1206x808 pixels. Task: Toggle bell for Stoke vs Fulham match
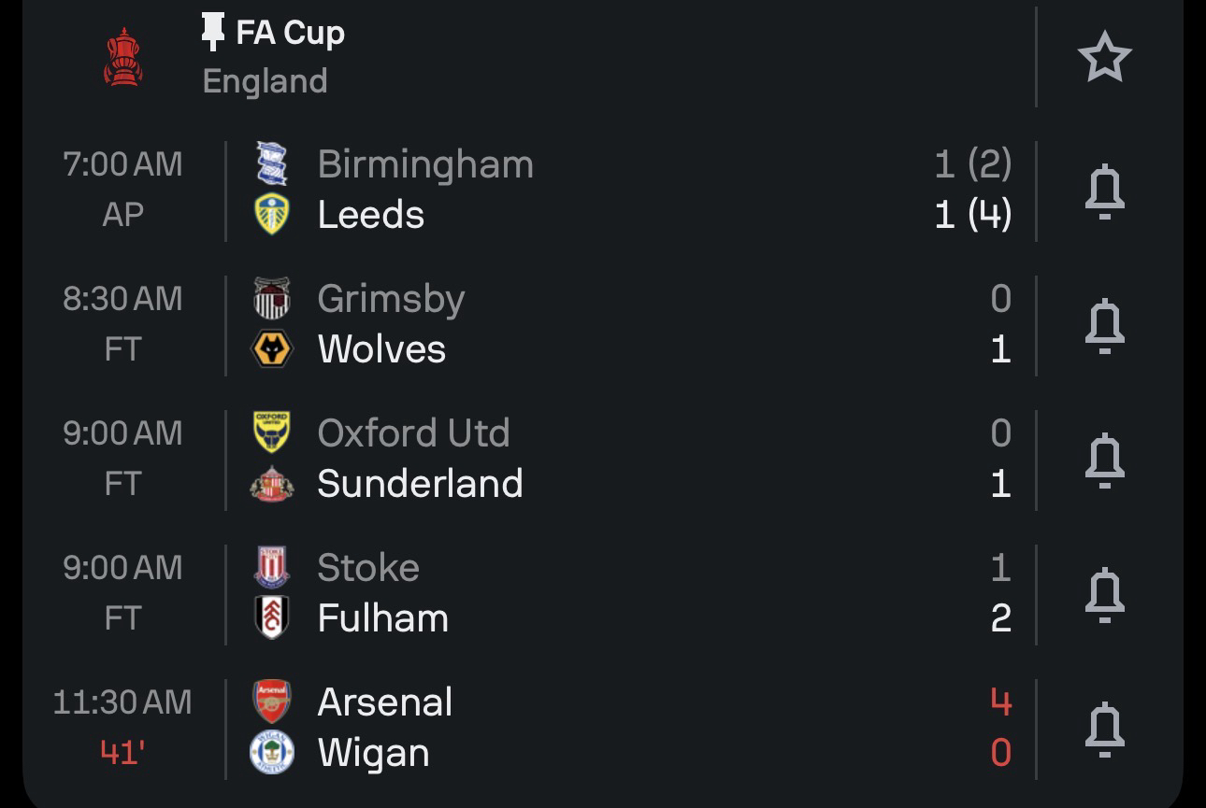pos(1104,594)
